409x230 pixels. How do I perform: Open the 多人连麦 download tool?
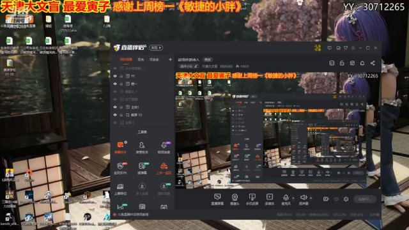[142, 189]
